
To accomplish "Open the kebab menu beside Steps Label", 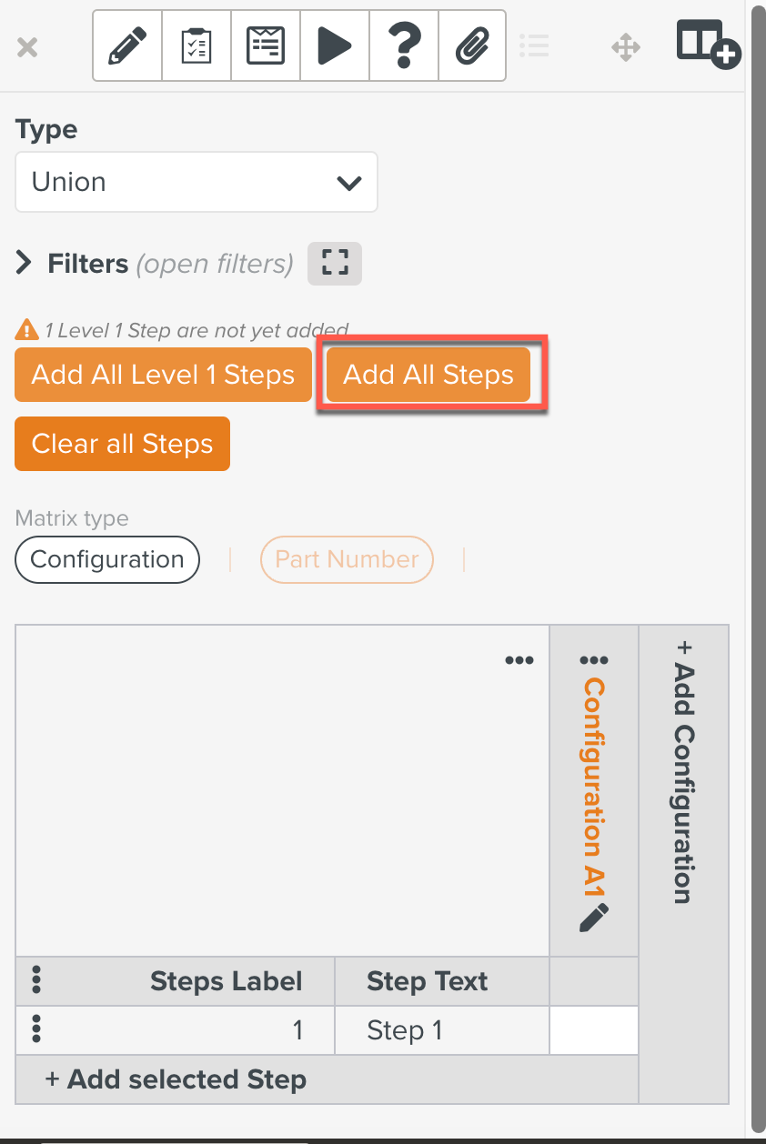I will click(36, 981).
